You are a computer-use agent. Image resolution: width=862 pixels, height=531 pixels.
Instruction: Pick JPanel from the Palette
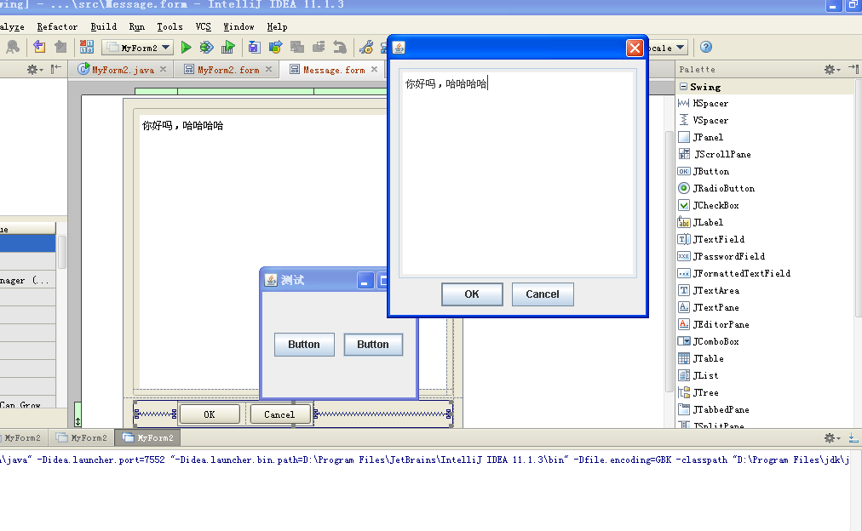(700, 137)
